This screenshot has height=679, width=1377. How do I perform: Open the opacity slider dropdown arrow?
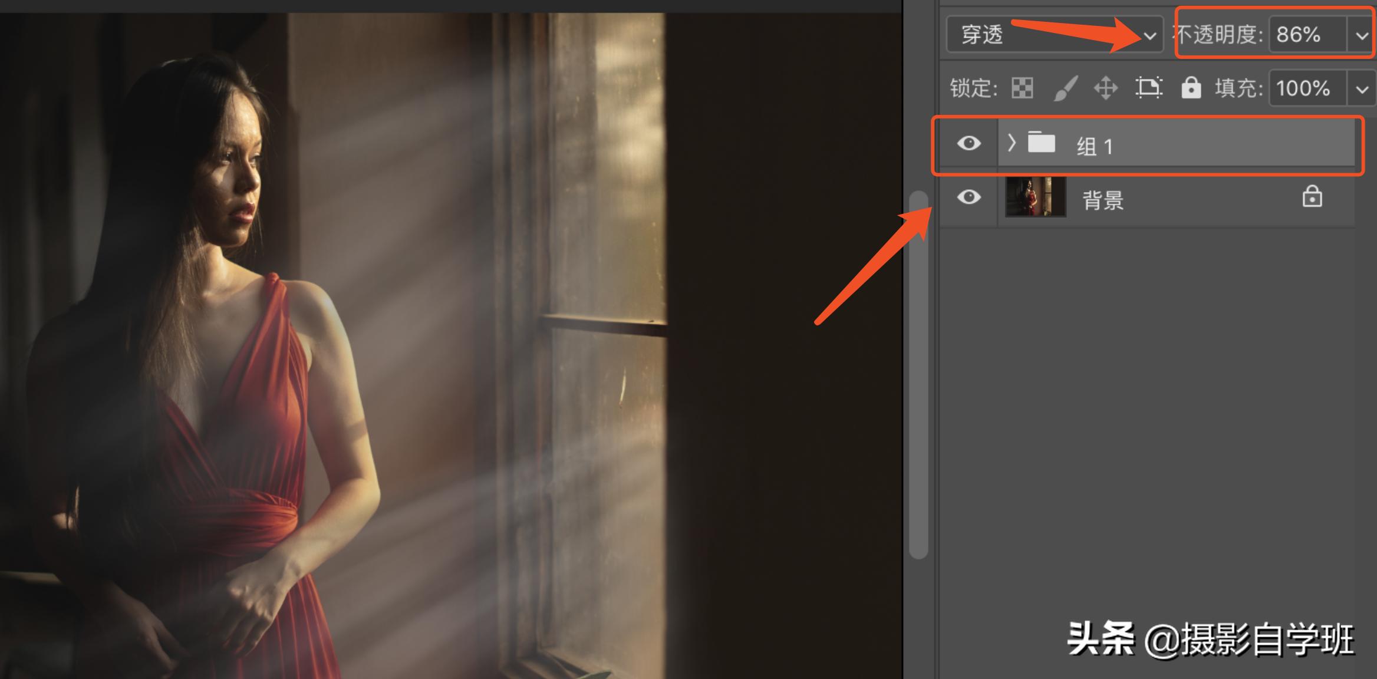(x=1361, y=36)
